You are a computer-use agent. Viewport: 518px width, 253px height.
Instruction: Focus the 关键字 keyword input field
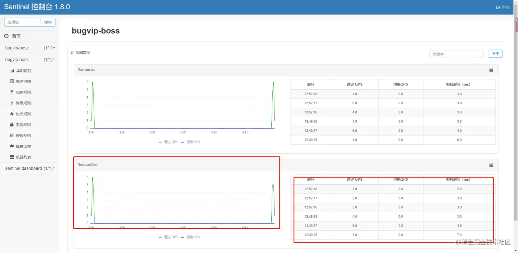456,54
